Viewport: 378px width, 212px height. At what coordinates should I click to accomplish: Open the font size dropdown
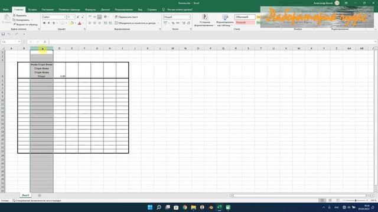[73, 17]
